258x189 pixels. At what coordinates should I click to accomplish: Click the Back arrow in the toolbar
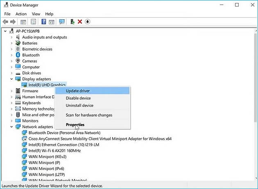tap(5, 22)
